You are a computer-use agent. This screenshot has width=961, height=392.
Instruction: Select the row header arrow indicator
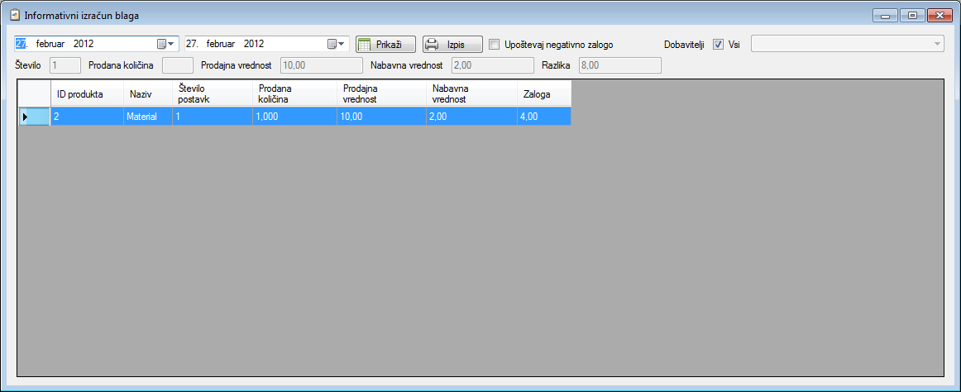coord(25,117)
